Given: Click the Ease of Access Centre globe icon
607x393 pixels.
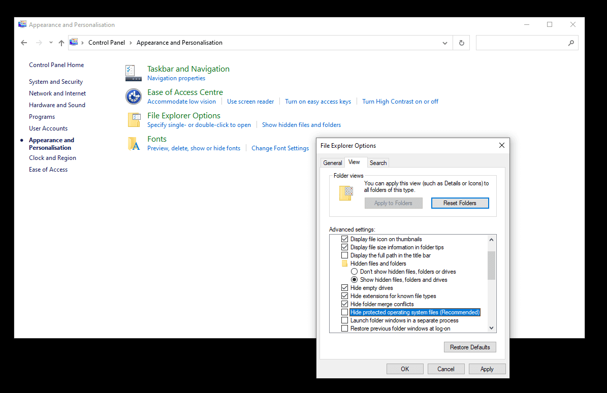Looking at the screenshot, I should (x=133, y=96).
